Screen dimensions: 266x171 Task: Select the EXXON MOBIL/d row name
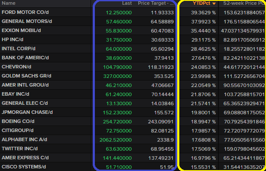[21, 30]
